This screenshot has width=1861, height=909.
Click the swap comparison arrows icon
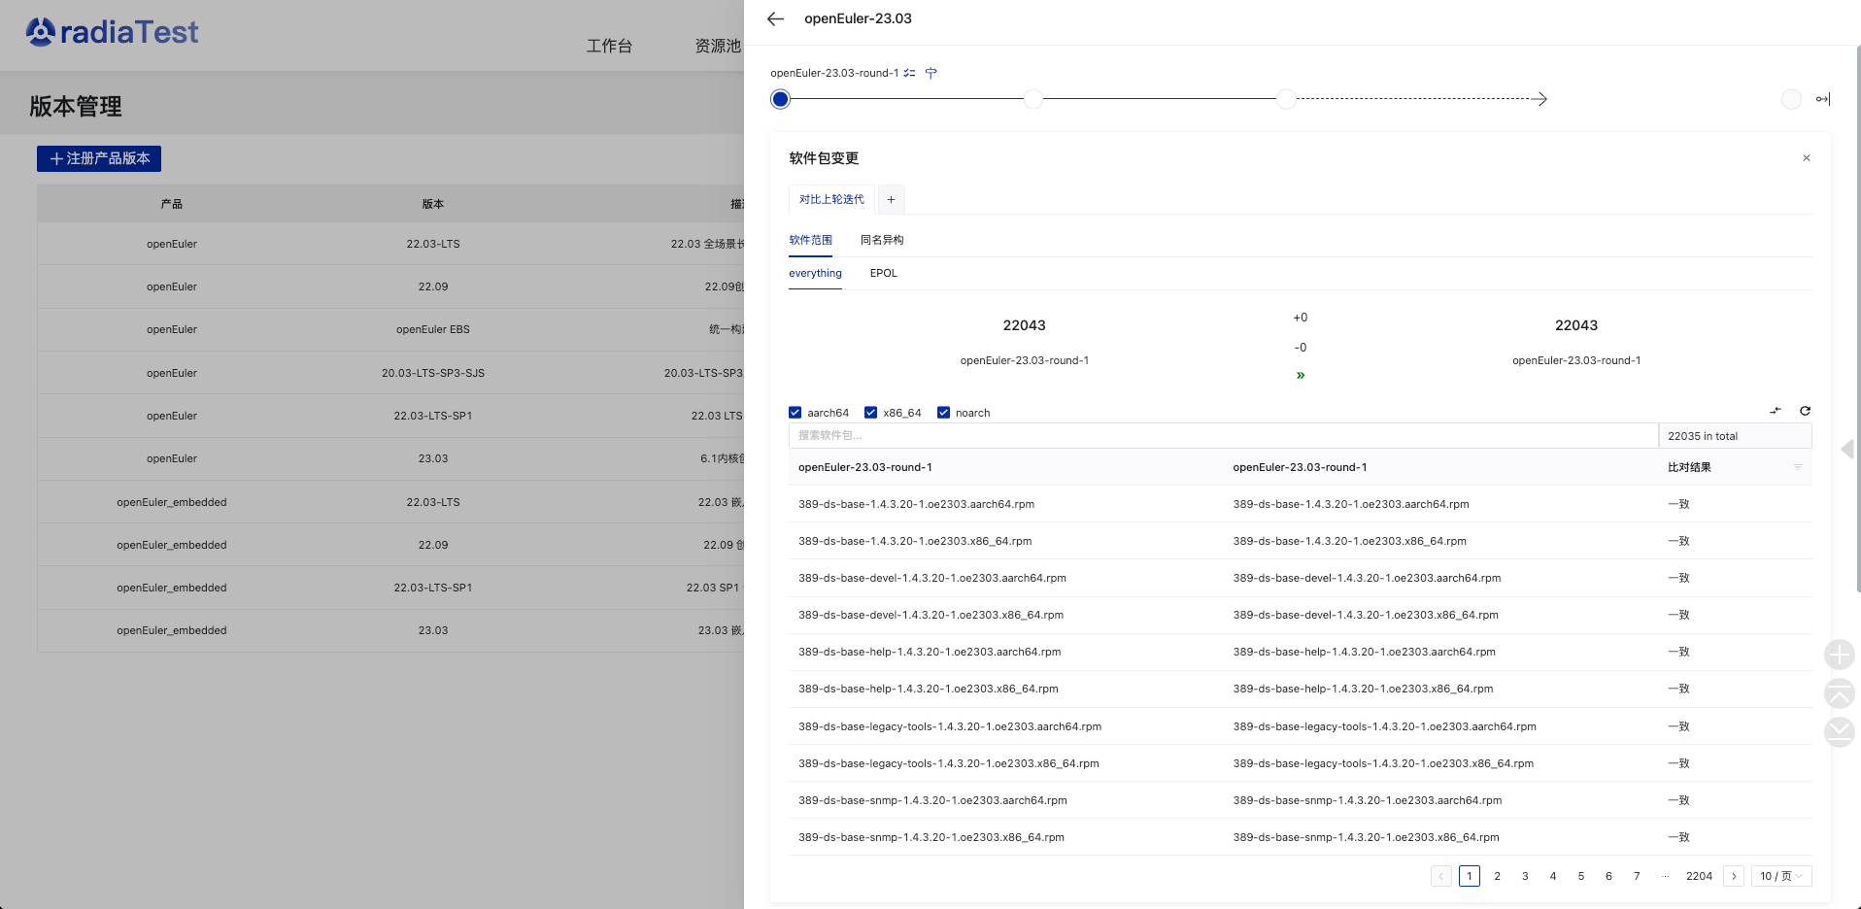pos(1776,411)
